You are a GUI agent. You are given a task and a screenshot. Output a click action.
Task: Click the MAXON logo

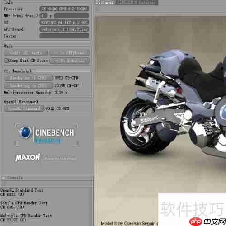click(28, 158)
